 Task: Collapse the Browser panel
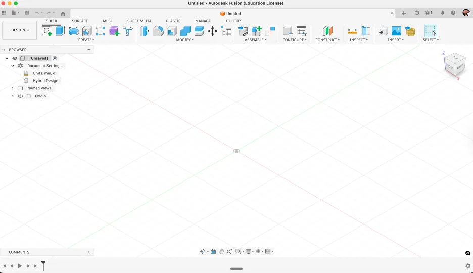tap(89, 50)
